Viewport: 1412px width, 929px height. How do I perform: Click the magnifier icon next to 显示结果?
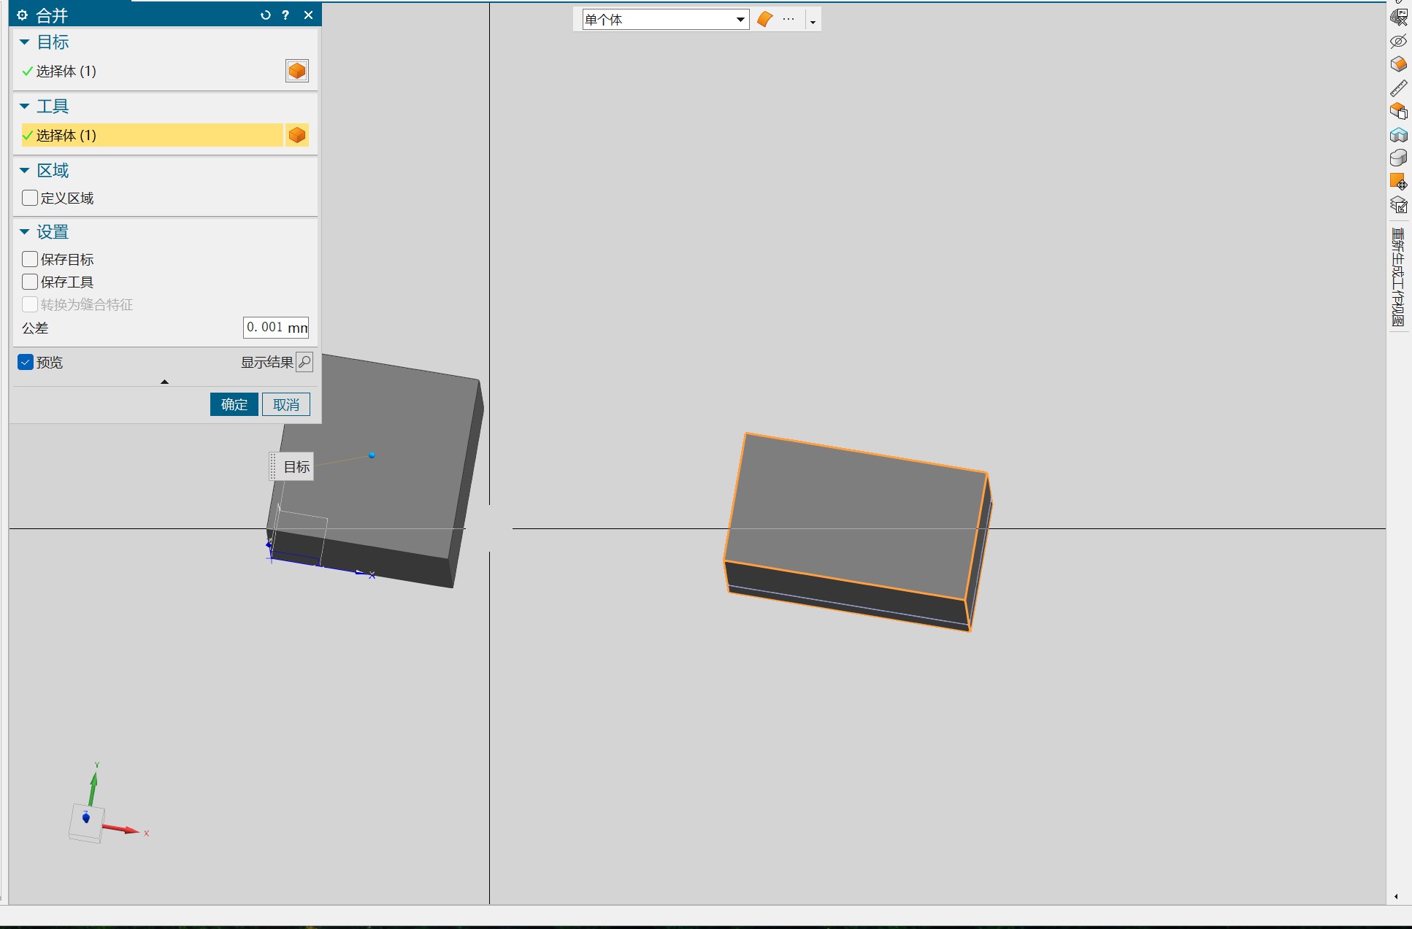(x=304, y=362)
